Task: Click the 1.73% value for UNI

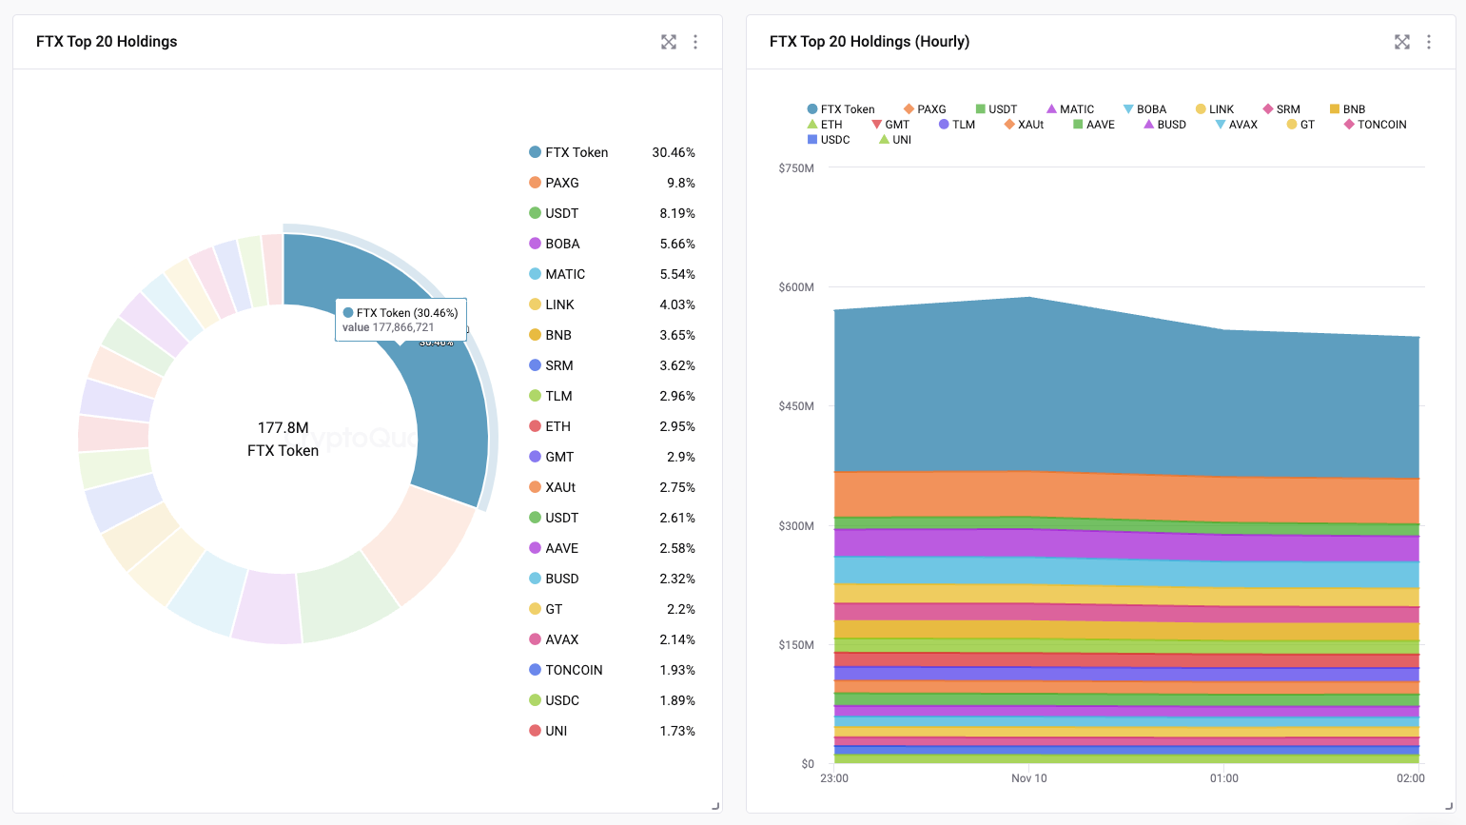Action: [x=677, y=731]
